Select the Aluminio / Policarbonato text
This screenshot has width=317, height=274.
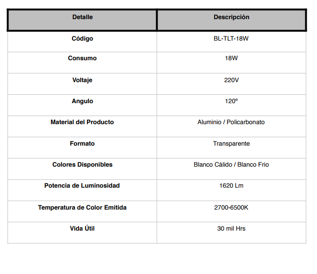coord(231,122)
